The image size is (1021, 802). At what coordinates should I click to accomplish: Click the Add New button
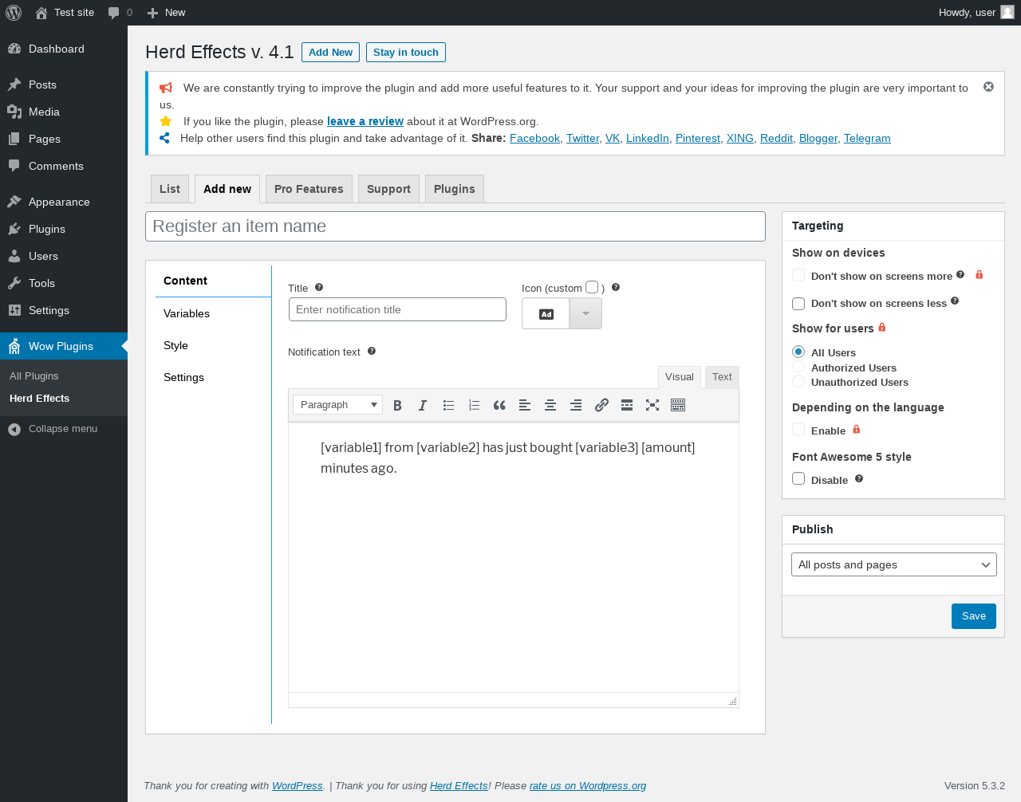[330, 52]
